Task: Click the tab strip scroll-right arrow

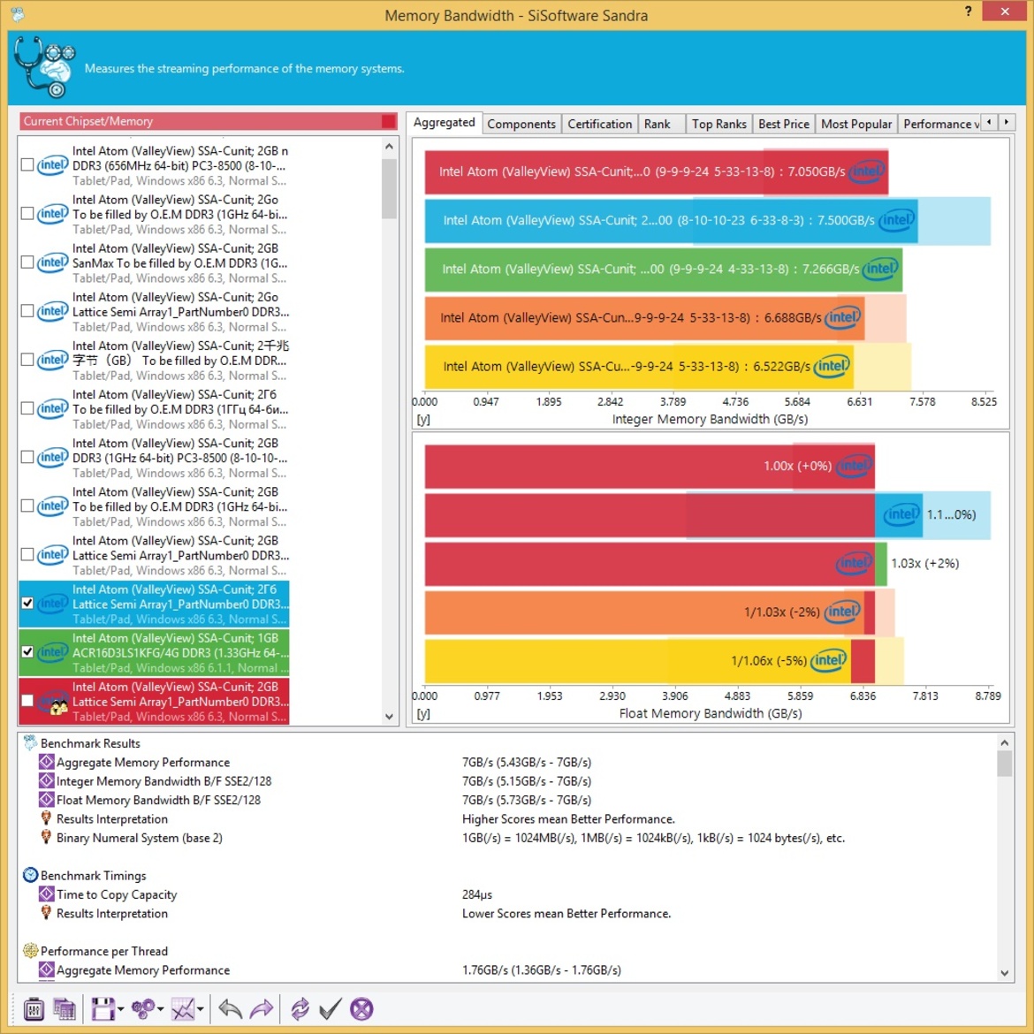Action: [1007, 122]
